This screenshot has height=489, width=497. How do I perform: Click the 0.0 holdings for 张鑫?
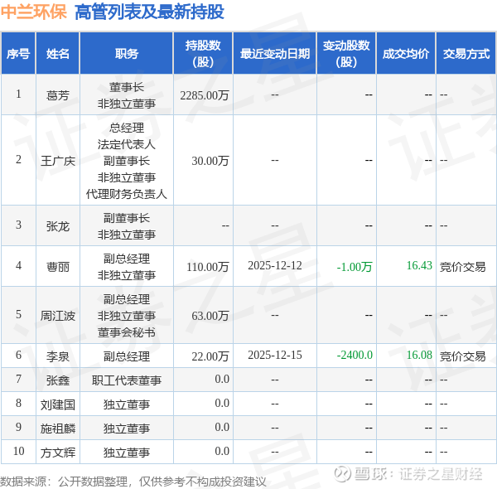[x=222, y=379]
